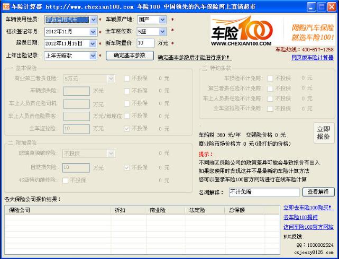
Task: Open the 网页版车险计算器 link
Action: coord(313,57)
